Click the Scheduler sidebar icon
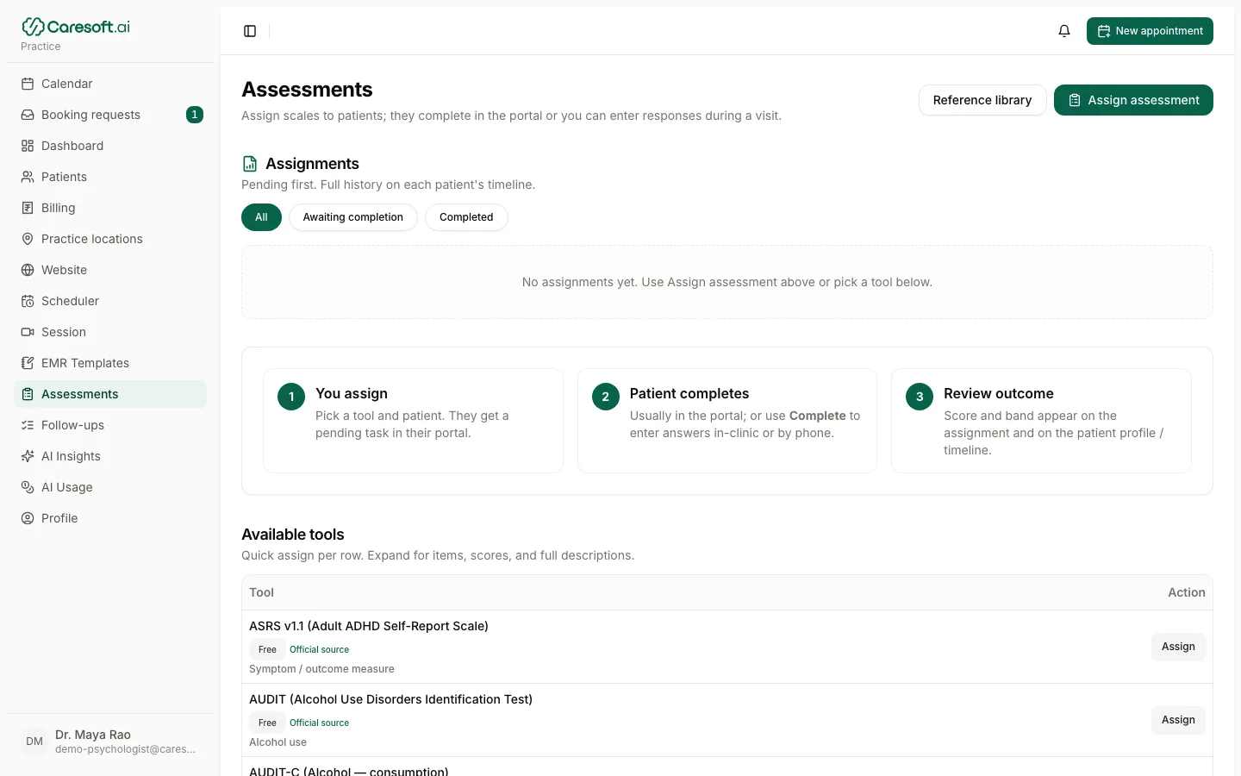This screenshot has height=776, width=1241. click(28, 301)
